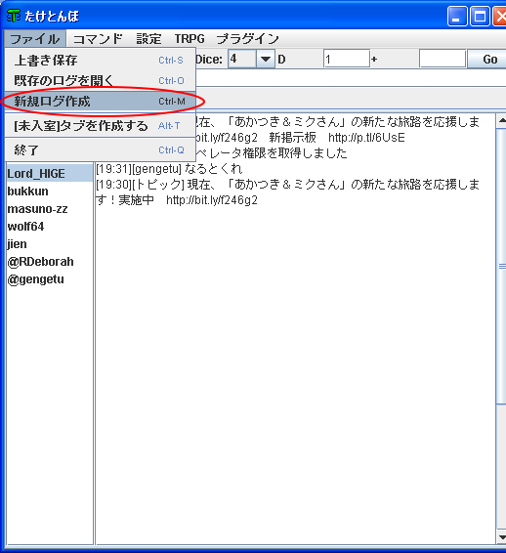This screenshot has height=553, width=506.
Task: Click the dice sides field containing 1
Action: point(346,59)
